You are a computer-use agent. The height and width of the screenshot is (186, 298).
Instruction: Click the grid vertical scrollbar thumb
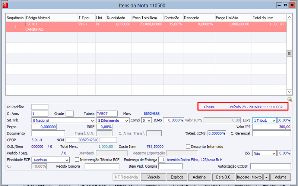[x=289, y=53]
